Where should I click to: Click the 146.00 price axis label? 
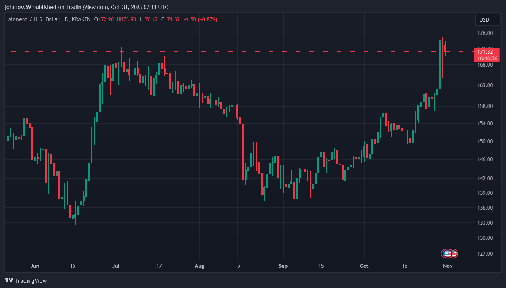485,159
